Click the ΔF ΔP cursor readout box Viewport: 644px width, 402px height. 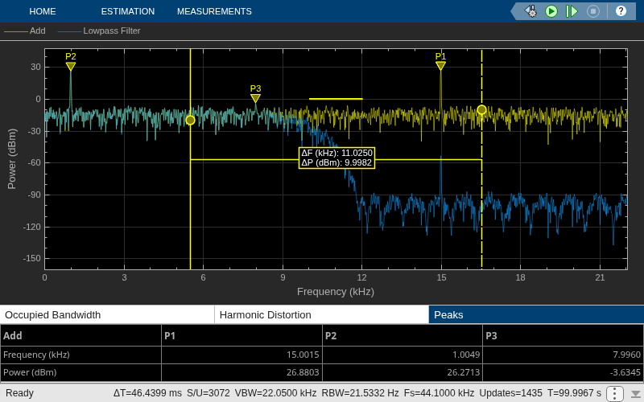point(336,158)
